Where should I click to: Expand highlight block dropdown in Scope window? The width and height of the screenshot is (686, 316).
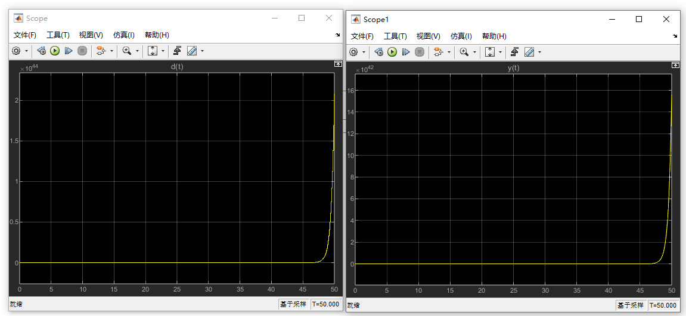111,51
